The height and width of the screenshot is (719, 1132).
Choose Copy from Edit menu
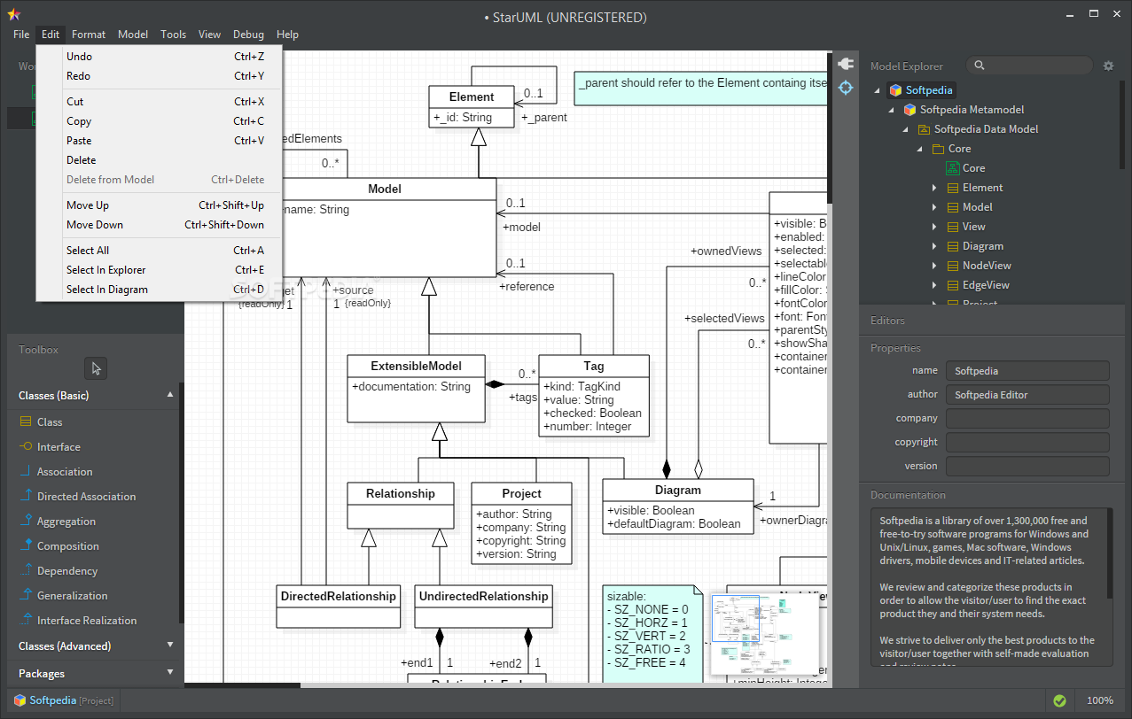click(160, 121)
